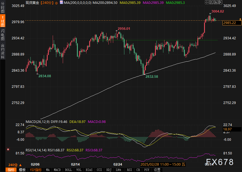242x172 pixels.
Task: Click the current price label 2985.22
Action: click(x=229, y=23)
